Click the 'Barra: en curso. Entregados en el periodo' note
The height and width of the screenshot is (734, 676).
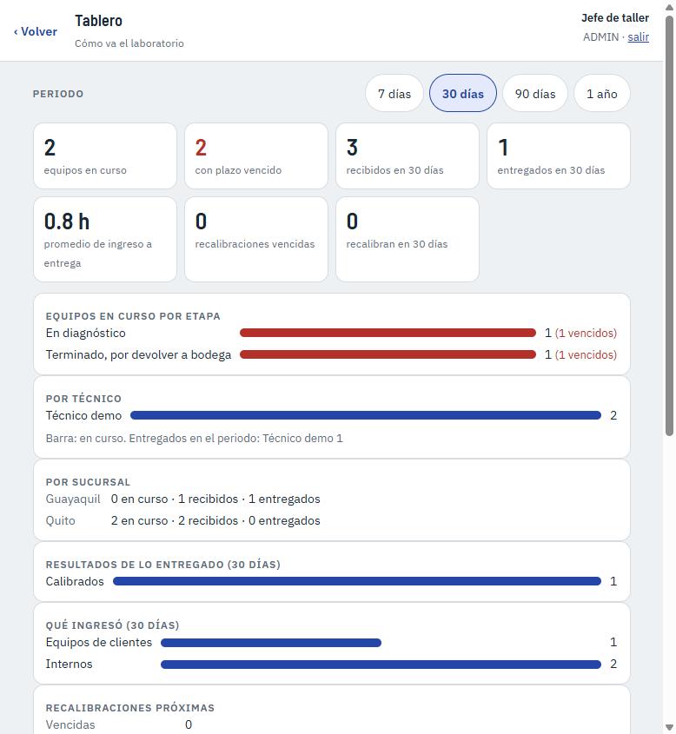click(195, 438)
